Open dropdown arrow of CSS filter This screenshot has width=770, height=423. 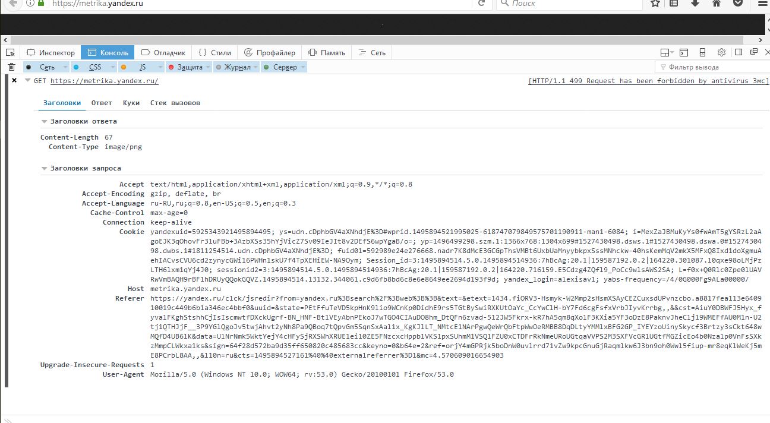click(x=113, y=67)
